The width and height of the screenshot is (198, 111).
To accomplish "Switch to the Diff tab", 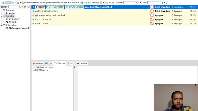I will [x=49, y=64].
